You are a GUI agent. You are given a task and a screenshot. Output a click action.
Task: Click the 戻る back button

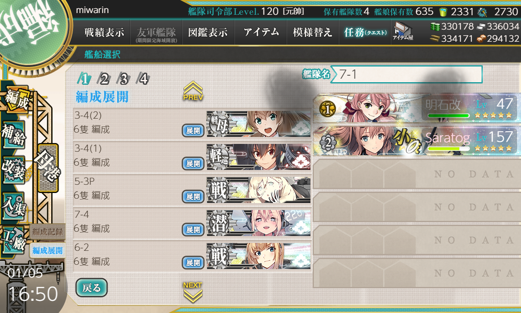click(x=91, y=287)
